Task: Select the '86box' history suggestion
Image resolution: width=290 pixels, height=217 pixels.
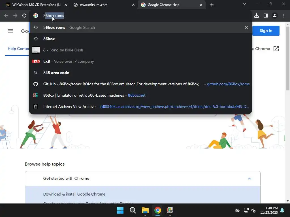Action: 140,39
